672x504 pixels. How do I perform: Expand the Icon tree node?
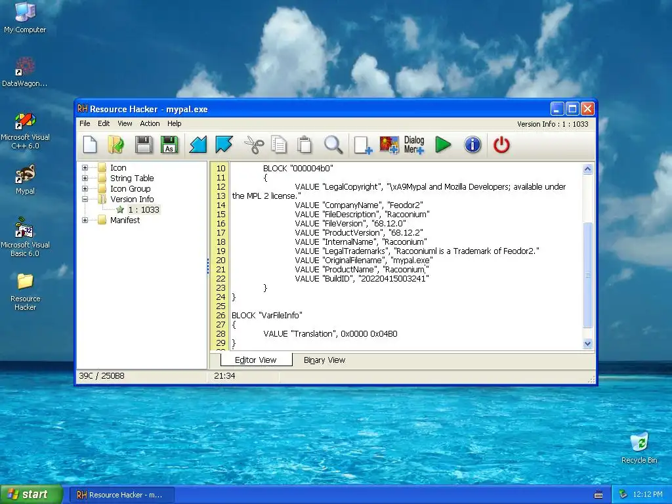(x=85, y=167)
